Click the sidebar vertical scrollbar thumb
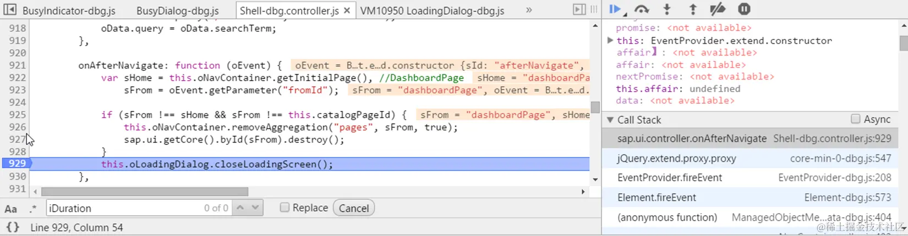 tap(904, 43)
